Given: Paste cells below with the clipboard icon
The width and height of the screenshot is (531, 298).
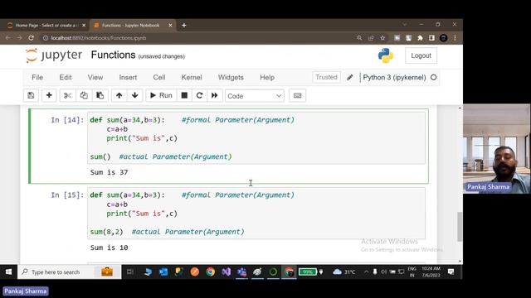Looking at the screenshot, I should [100, 96].
